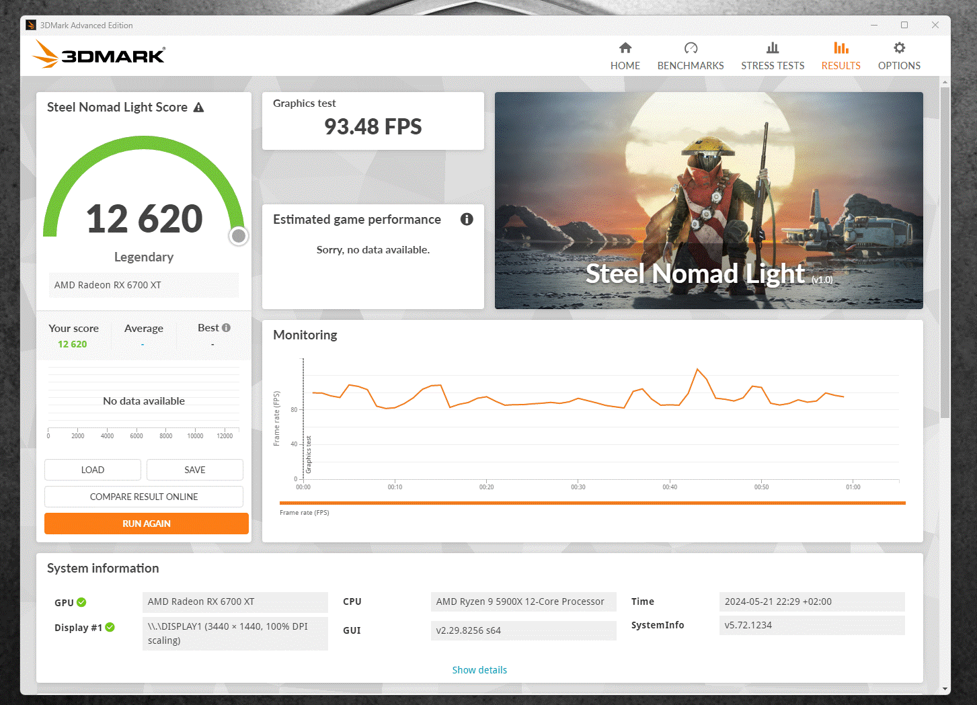Select the RESULTS tab

[x=841, y=56]
